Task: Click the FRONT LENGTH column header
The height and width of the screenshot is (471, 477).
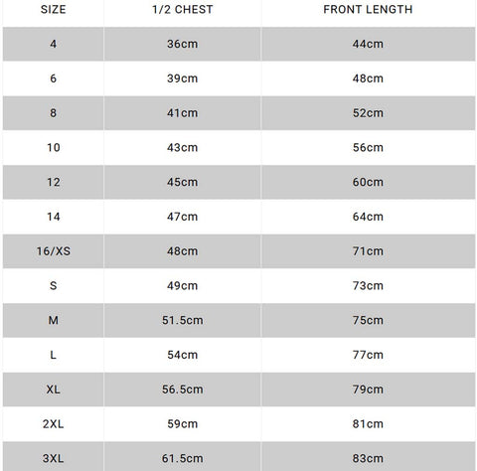Action: click(368, 9)
